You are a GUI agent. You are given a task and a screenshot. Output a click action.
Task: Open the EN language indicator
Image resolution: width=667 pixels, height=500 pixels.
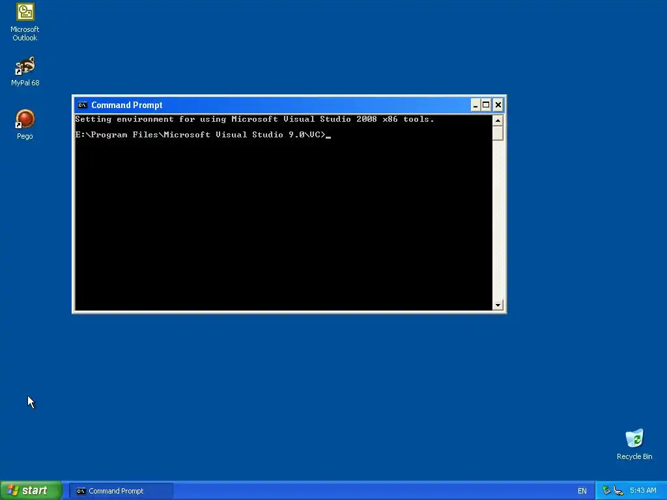pyautogui.click(x=582, y=491)
